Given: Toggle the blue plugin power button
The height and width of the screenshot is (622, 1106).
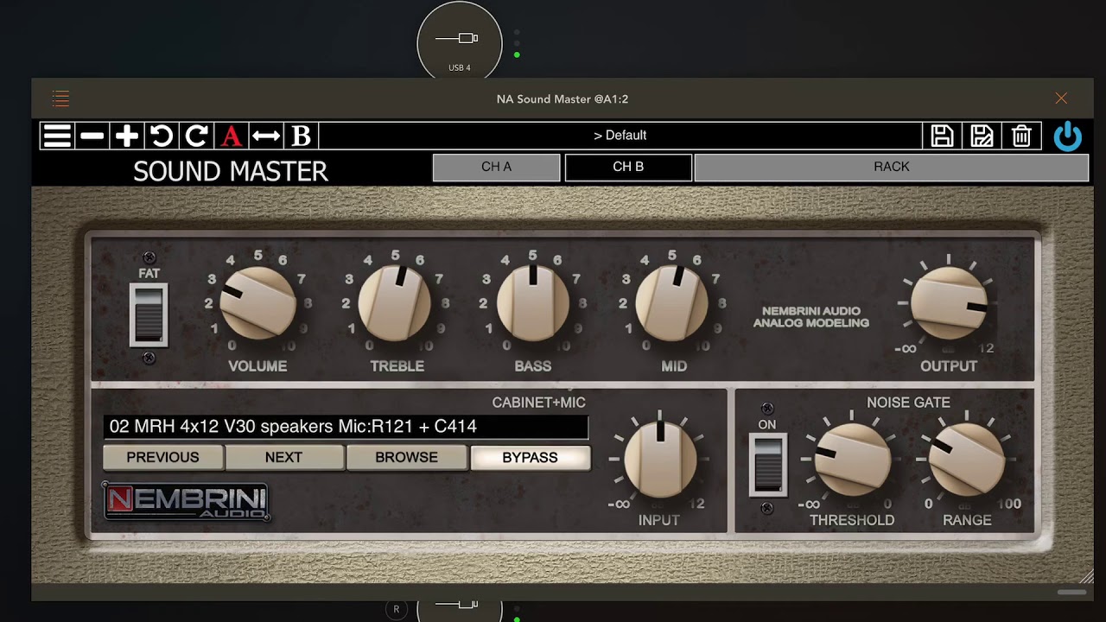Looking at the screenshot, I should [1068, 136].
